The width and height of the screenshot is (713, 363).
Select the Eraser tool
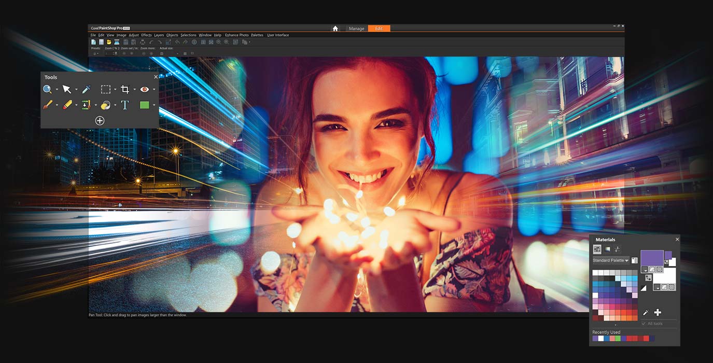(67, 105)
